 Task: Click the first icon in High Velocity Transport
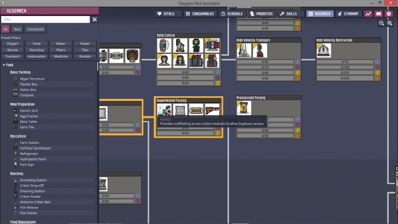(x=243, y=50)
